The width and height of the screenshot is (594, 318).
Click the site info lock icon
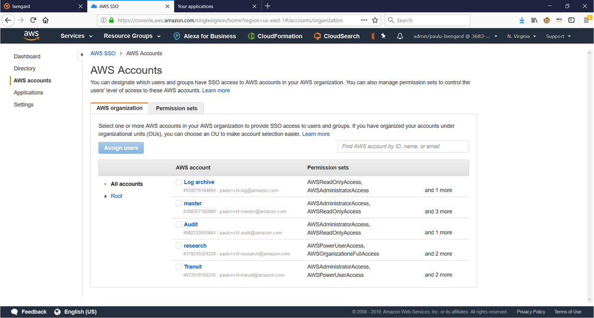click(x=111, y=21)
